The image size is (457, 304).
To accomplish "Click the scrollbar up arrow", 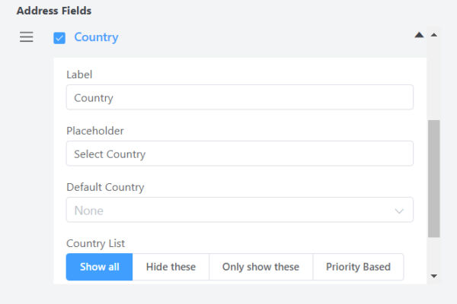I will pyautogui.click(x=434, y=35).
